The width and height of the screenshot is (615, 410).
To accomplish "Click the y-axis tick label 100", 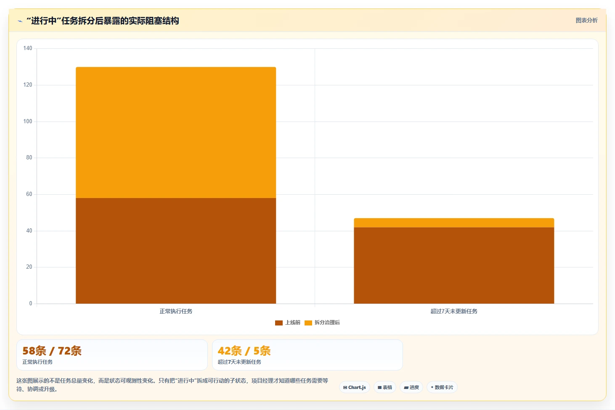I will pos(28,122).
